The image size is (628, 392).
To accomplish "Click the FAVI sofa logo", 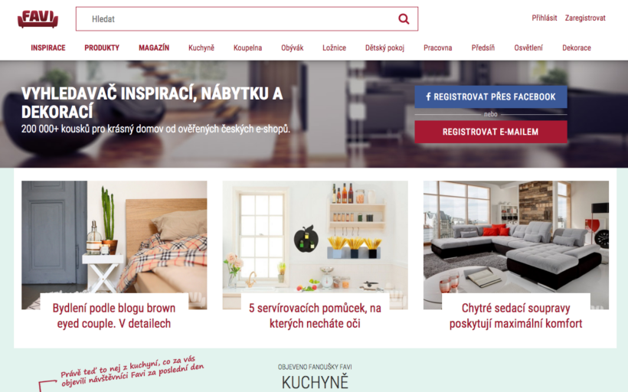I will click(38, 19).
